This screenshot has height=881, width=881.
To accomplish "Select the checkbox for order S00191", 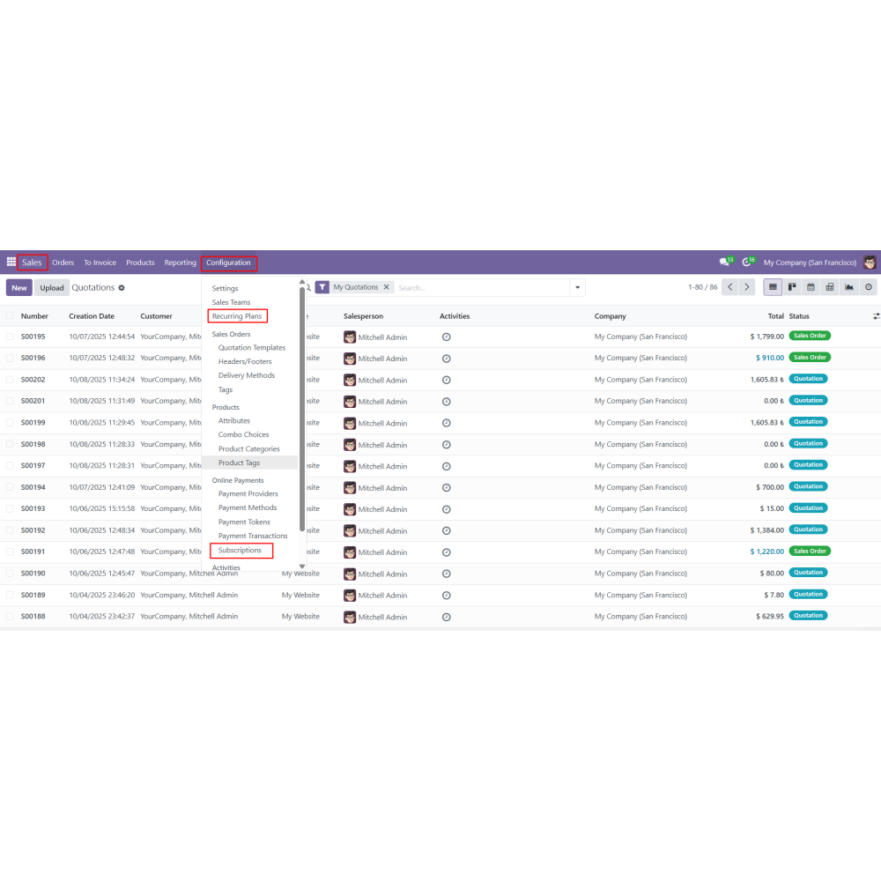I will pyautogui.click(x=10, y=552).
